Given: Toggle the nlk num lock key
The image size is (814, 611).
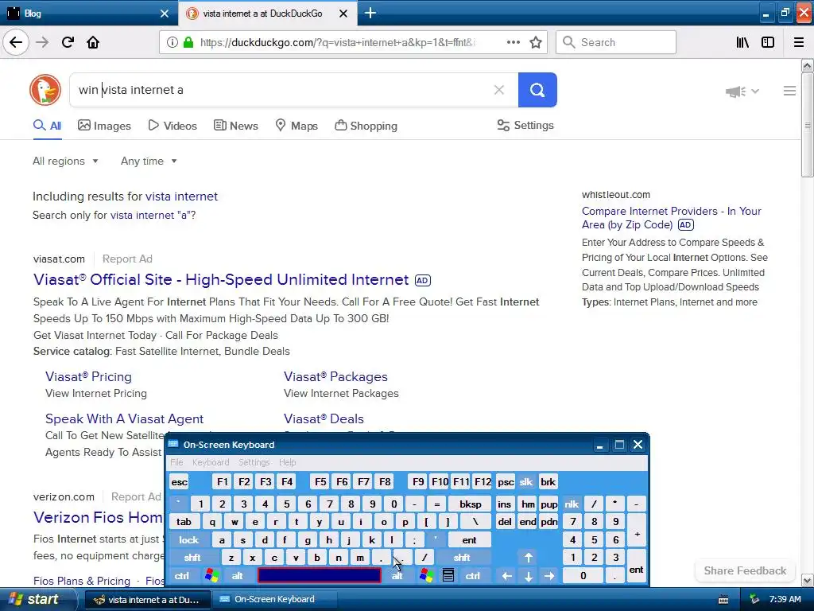Looking at the screenshot, I should click(x=572, y=504).
